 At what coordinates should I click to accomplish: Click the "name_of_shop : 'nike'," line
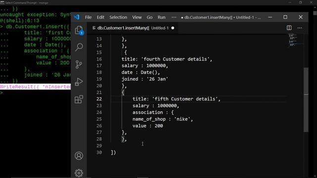[163, 119]
